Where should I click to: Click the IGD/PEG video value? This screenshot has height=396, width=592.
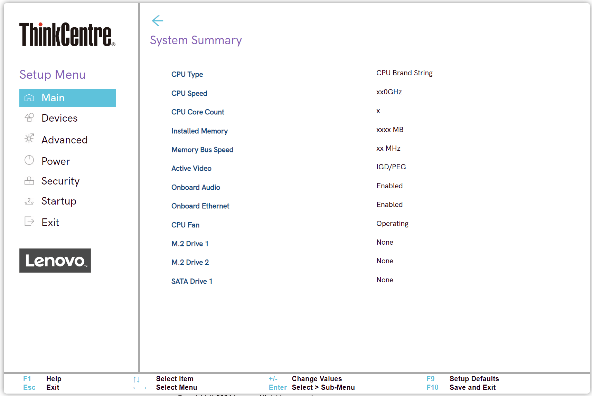pos(391,167)
